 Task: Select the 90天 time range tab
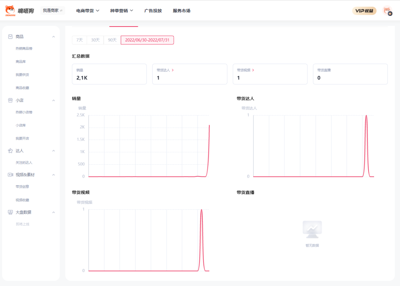point(112,40)
